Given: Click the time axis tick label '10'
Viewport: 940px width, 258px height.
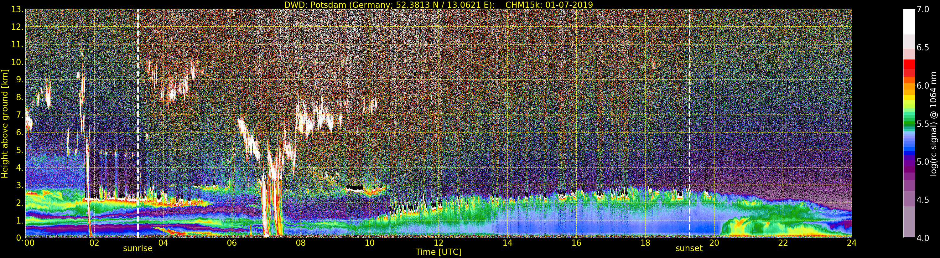Looking at the screenshot, I should tap(370, 243).
